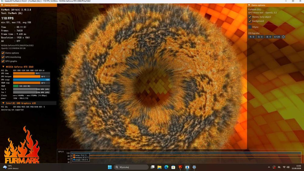Click the hotspot: 87.8 °C graph legend entry
This screenshot has width=304, height=171.
[81, 157]
